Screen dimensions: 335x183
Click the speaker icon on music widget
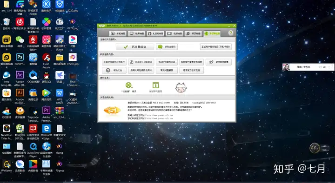325,67
